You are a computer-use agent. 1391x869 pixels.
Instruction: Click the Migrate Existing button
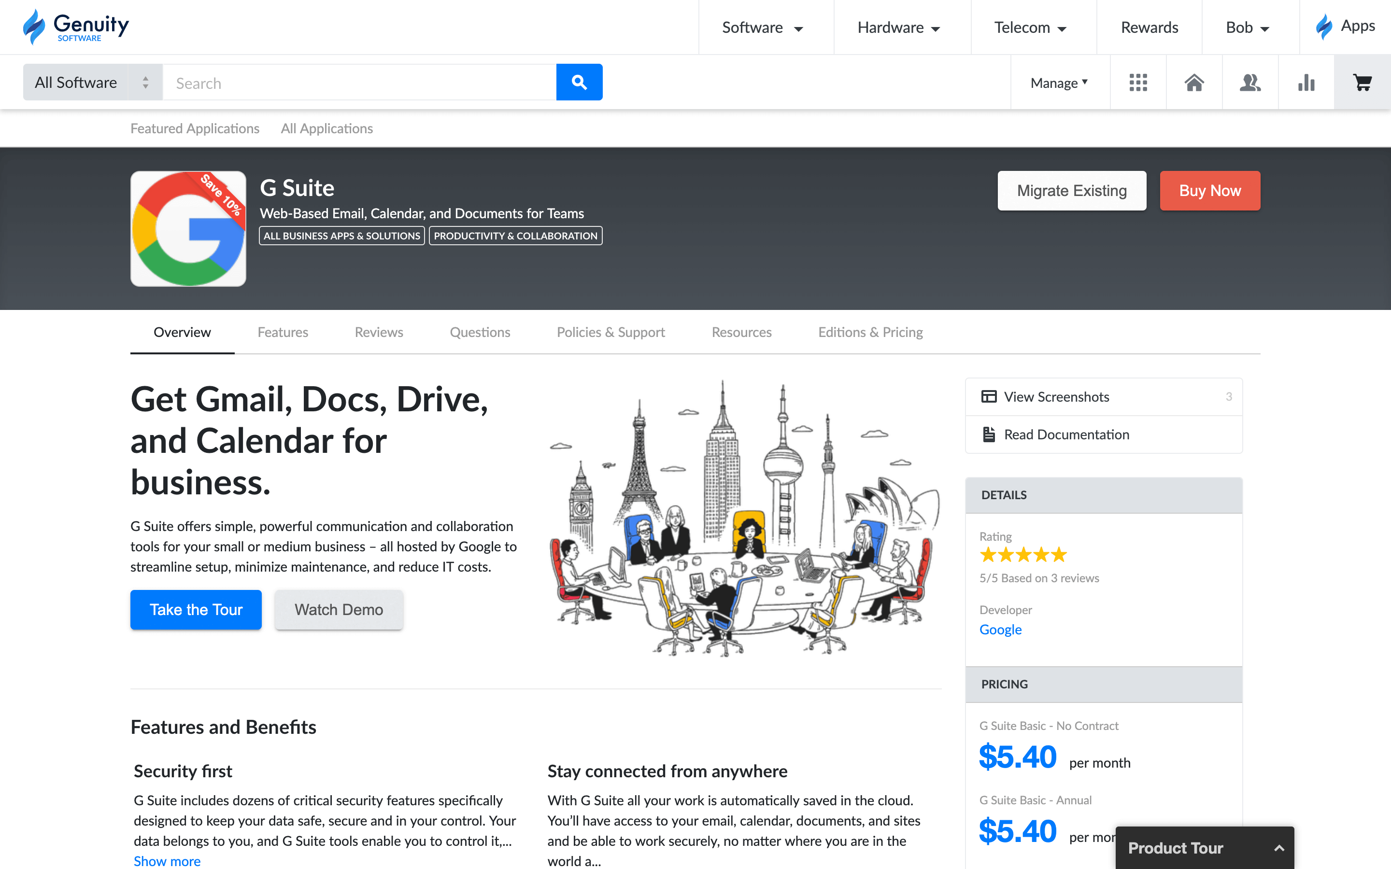click(x=1071, y=190)
